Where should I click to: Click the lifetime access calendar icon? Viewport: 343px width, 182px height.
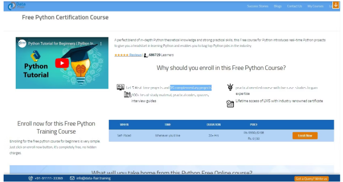click(230, 104)
